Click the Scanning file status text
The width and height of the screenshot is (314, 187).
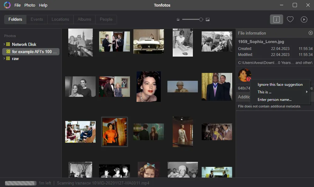click(x=103, y=183)
